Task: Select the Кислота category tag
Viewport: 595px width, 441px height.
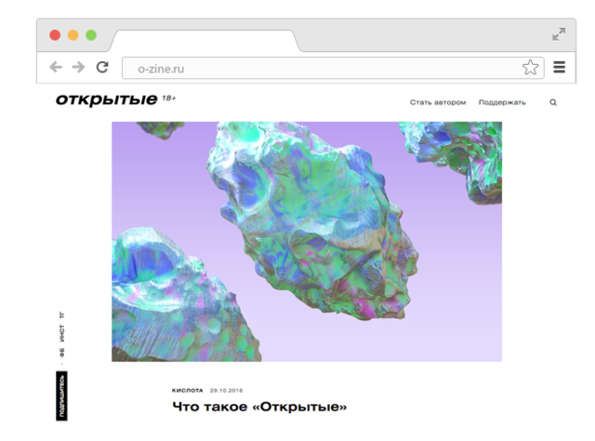Action: click(188, 391)
